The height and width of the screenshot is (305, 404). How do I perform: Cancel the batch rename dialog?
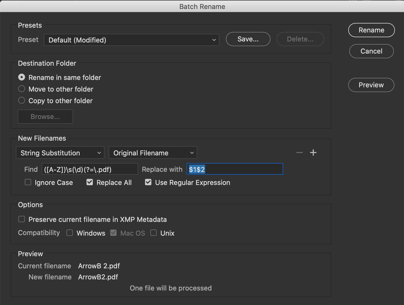[x=371, y=51]
